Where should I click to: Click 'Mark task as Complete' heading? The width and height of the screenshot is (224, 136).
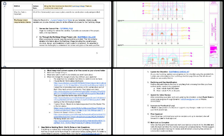tap(160, 123)
